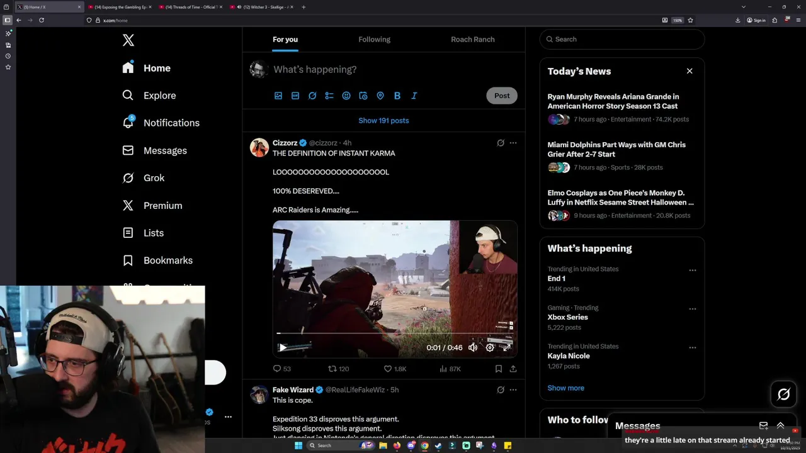806x453 pixels.
Task: Add media image to the new post
Action: tap(278, 96)
